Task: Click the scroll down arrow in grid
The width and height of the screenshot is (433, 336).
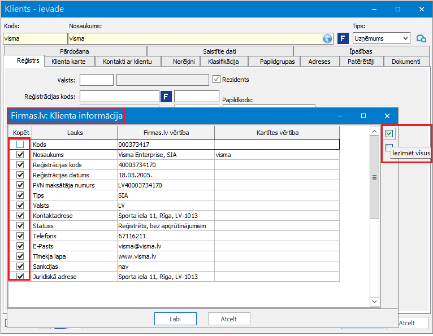Action: pos(374,302)
